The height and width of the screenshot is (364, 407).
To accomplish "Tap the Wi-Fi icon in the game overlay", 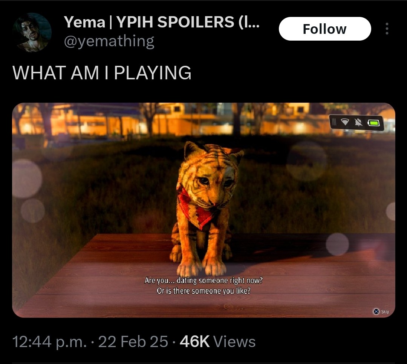I will pos(345,122).
